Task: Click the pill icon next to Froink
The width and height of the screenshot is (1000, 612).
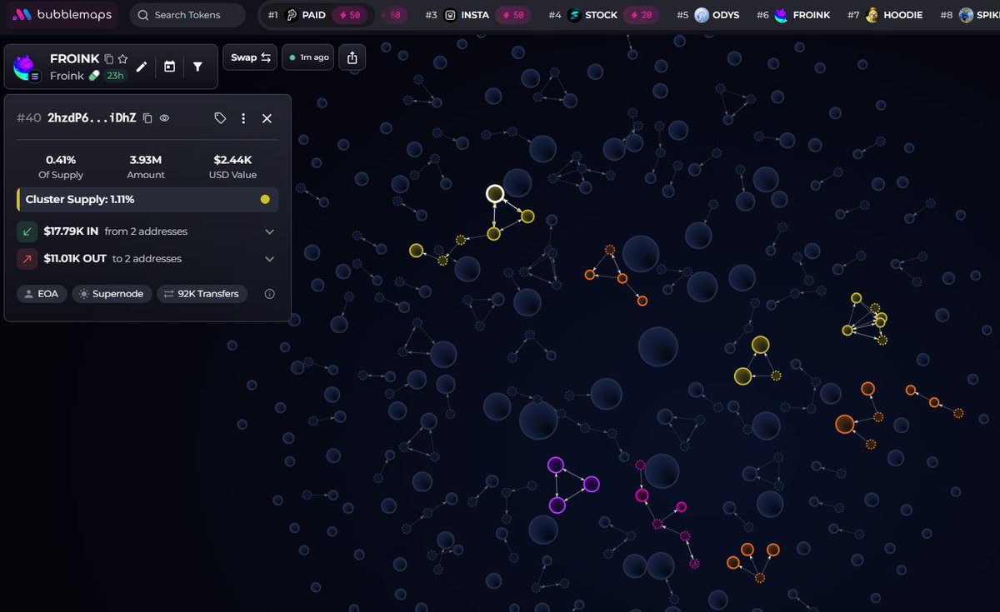Action: coord(94,76)
